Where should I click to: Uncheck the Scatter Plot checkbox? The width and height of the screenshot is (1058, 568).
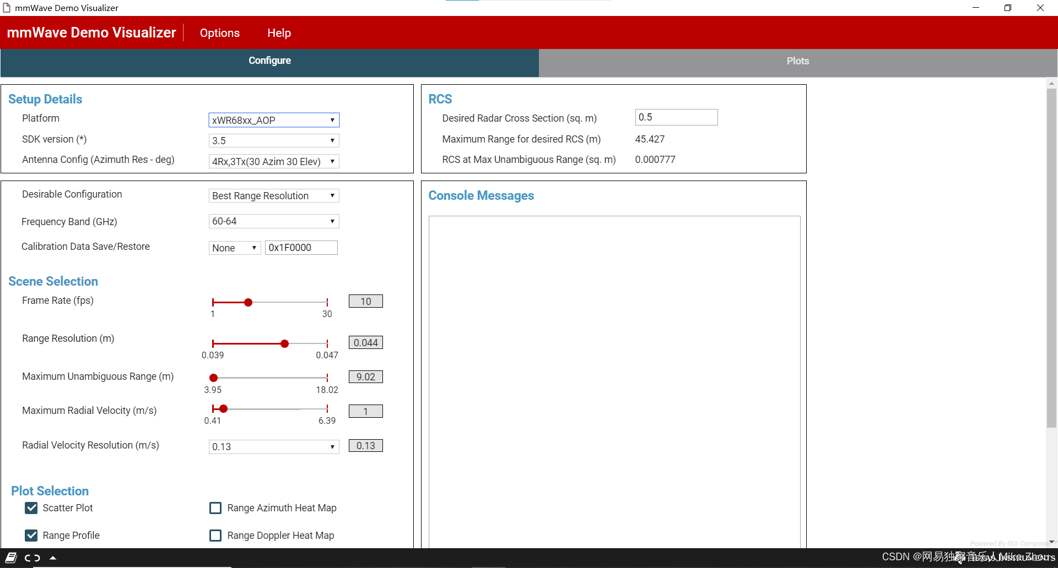pyautogui.click(x=31, y=508)
